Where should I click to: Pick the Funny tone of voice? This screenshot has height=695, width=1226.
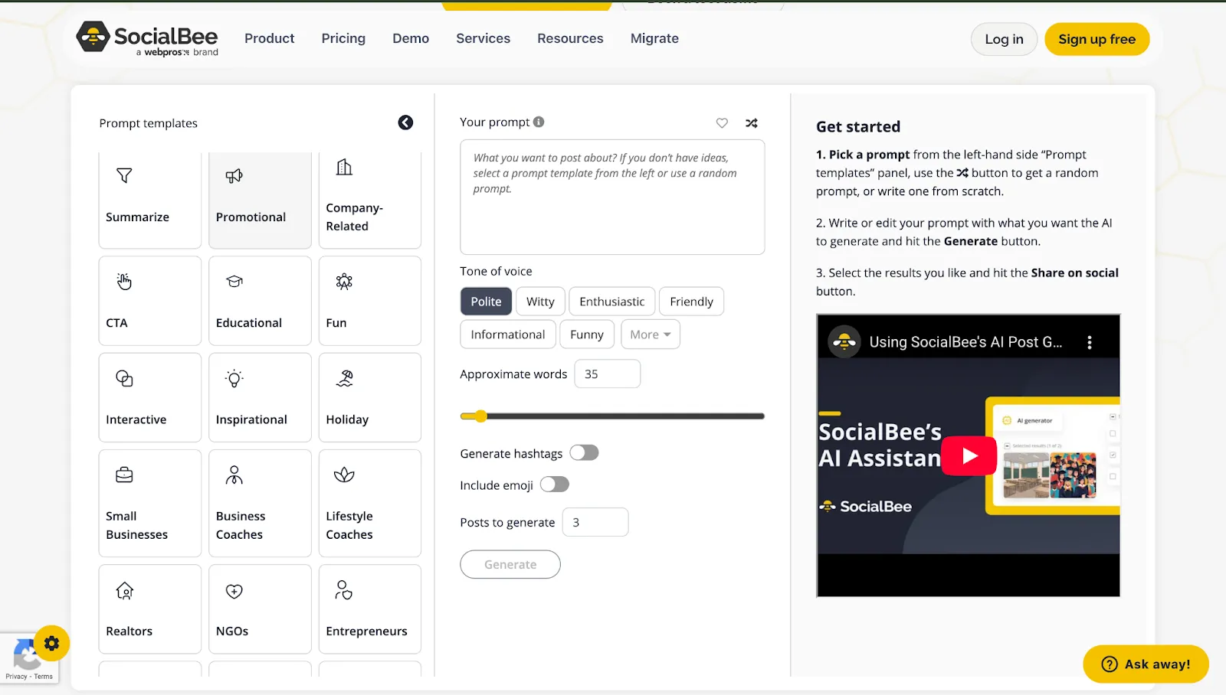[587, 334]
